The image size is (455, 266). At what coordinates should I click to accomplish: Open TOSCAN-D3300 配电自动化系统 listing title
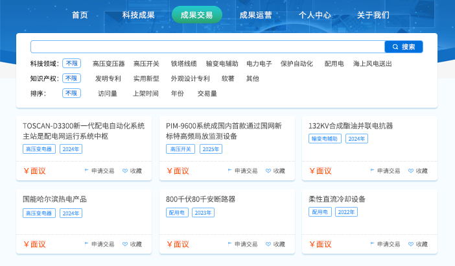click(x=84, y=131)
